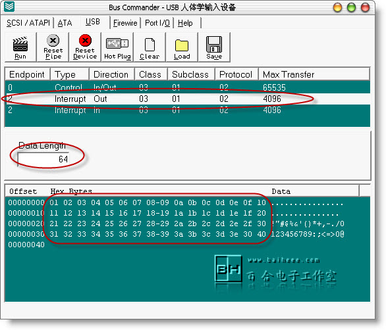The height and width of the screenshot is (330, 386).
Task: Sort by the Endpoint column header
Action: [x=27, y=74]
